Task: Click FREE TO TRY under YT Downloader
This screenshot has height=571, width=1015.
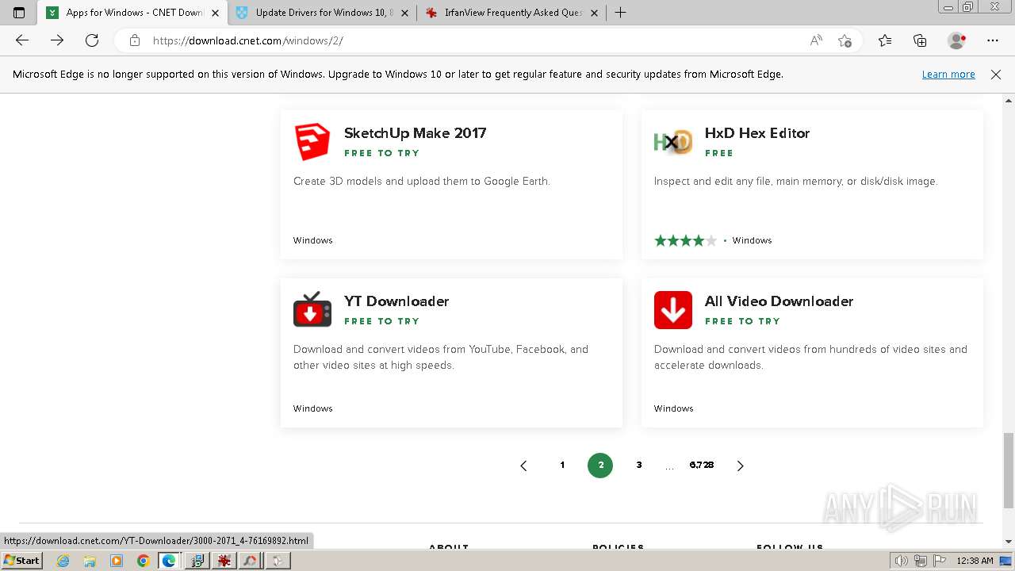Action: pyautogui.click(x=381, y=321)
